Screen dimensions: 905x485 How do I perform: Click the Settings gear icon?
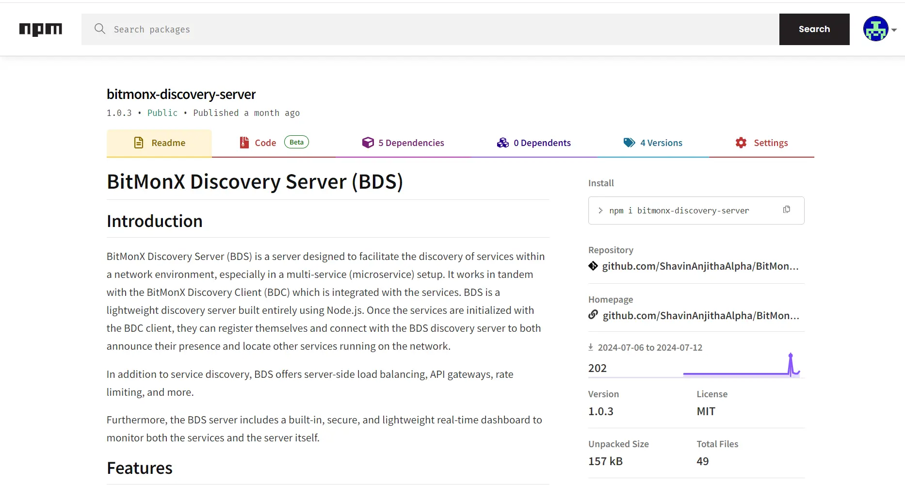pyautogui.click(x=741, y=143)
